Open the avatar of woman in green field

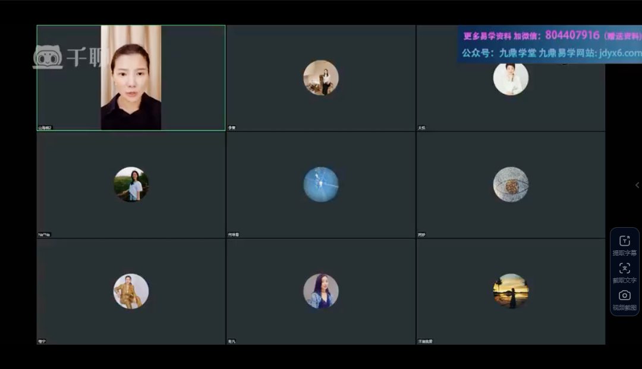point(131,184)
